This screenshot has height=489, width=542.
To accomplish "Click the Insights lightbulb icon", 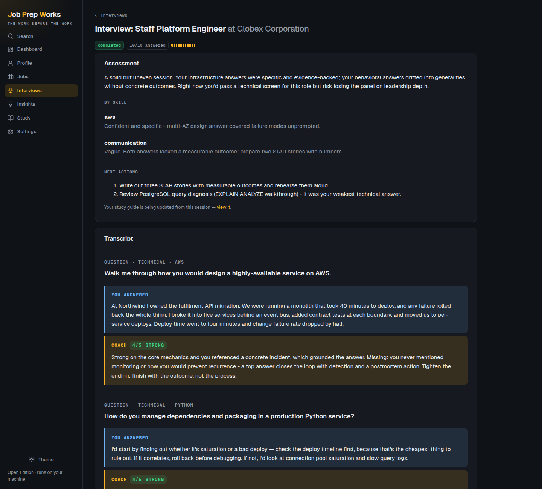I will (x=11, y=104).
